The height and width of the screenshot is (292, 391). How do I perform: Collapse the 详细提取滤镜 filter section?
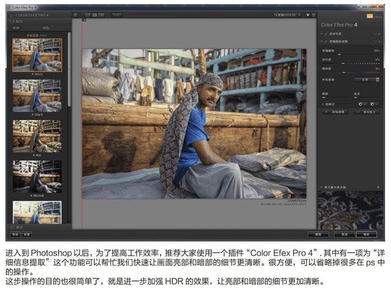[322, 42]
